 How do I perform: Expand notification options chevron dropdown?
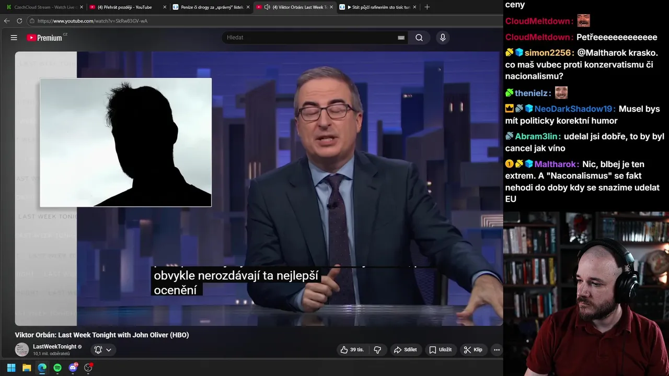(109, 350)
